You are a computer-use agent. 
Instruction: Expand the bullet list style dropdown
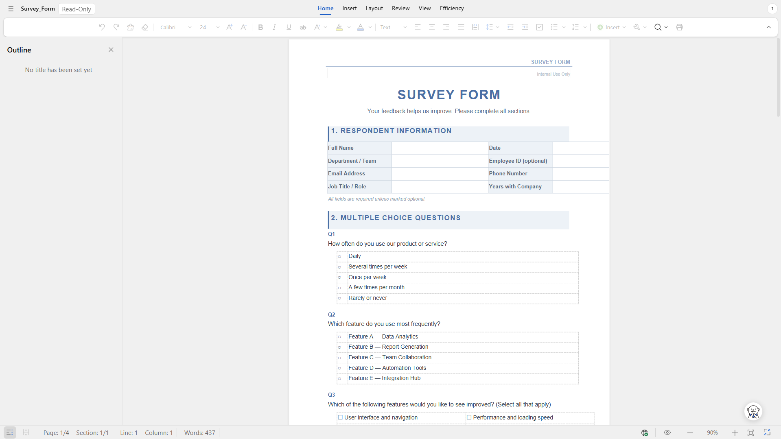pyautogui.click(x=564, y=27)
